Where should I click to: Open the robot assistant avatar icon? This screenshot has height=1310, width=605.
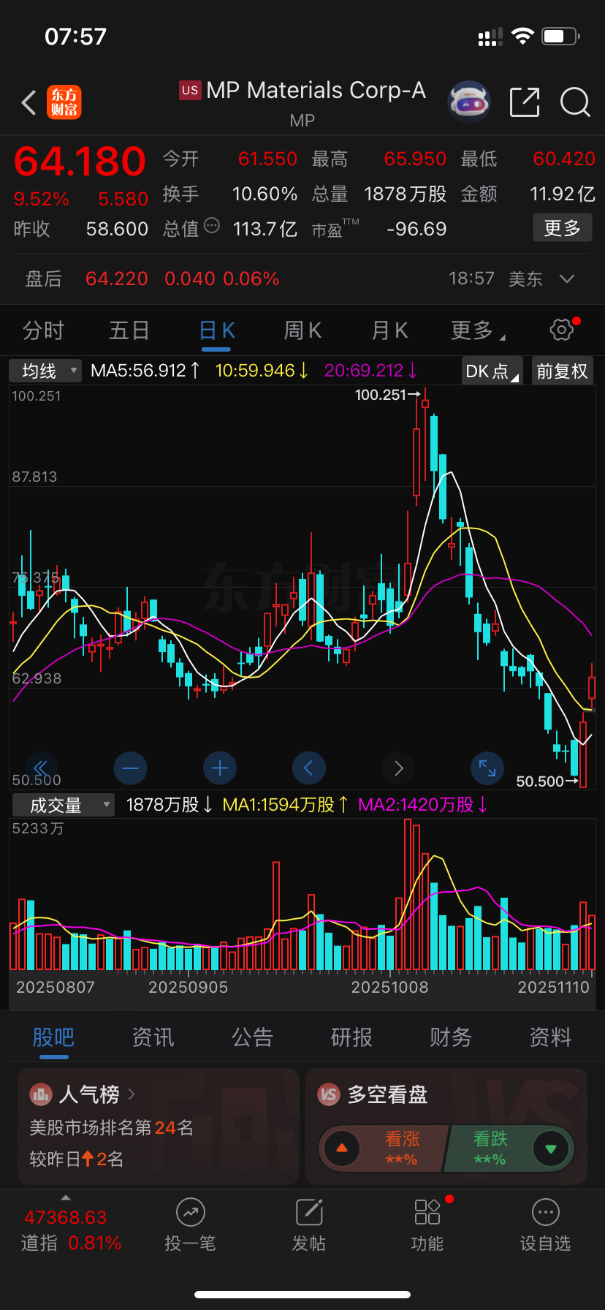click(x=468, y=102)
